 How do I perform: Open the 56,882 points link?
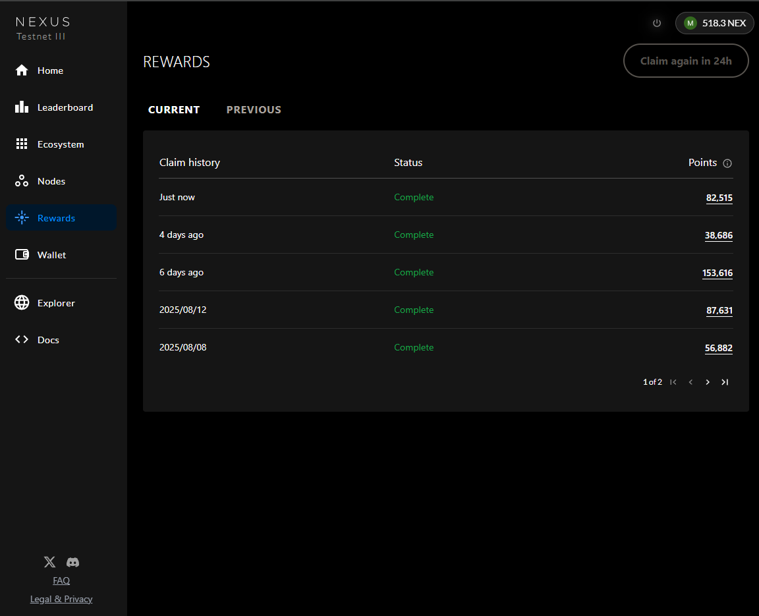click(718, 348)
